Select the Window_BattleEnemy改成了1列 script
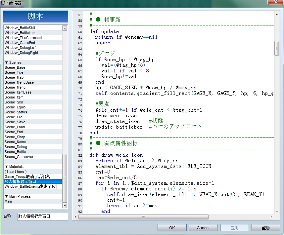Screen dimensions: 284x235 (x=33, y=186)
